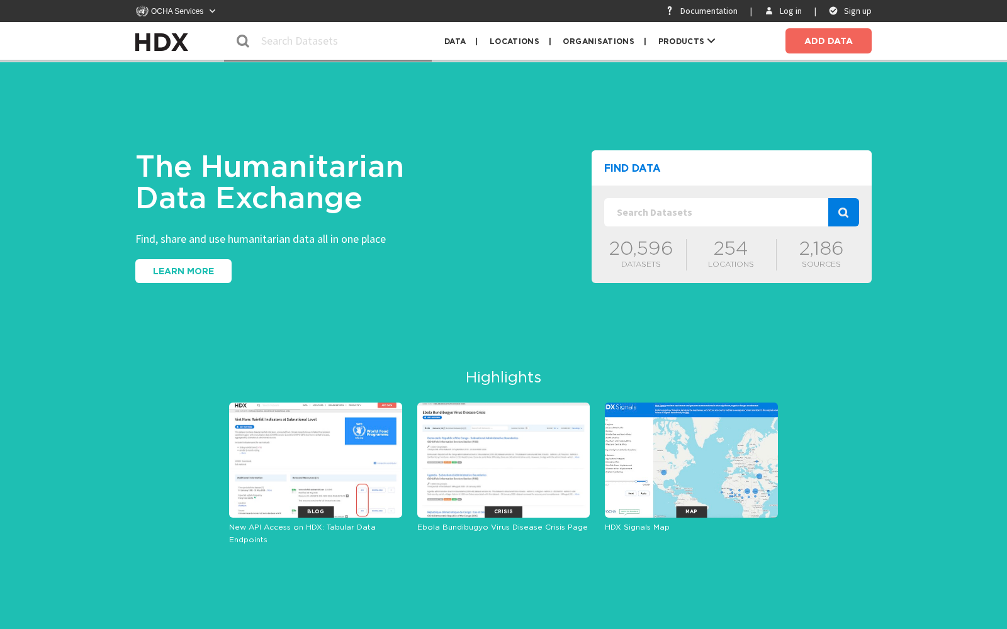Click the CRISIS tag label
The width and height of the screenshot is (1007, 629).
coord(503,511)
